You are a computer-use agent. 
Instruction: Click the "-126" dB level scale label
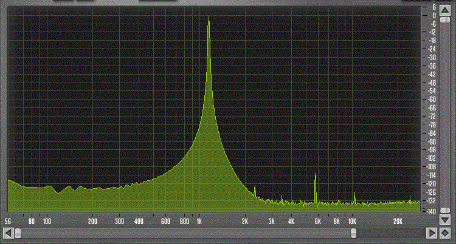point(432,192)
